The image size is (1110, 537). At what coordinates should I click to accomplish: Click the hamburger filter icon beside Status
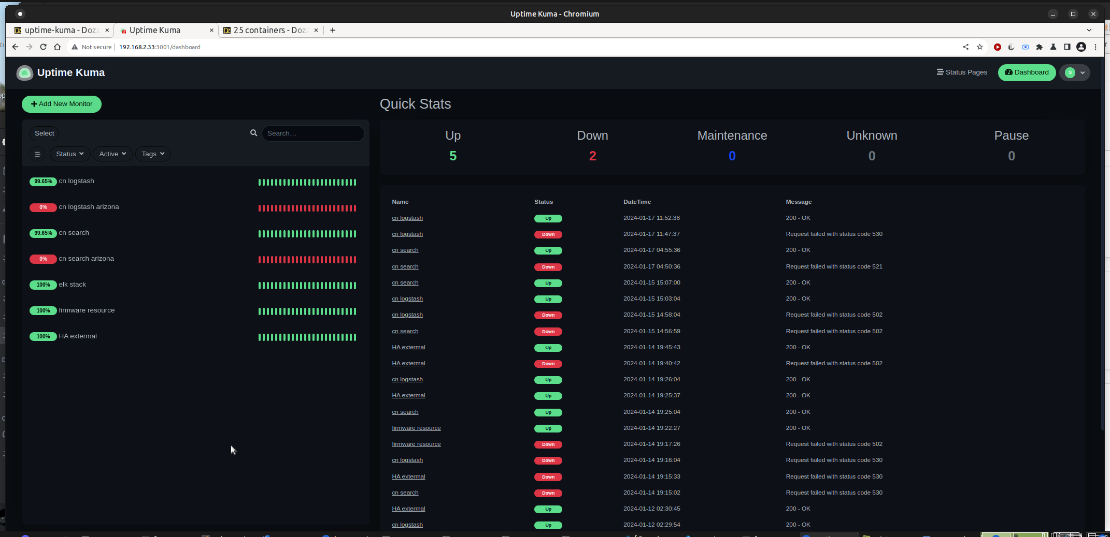(x=37, y=154)
